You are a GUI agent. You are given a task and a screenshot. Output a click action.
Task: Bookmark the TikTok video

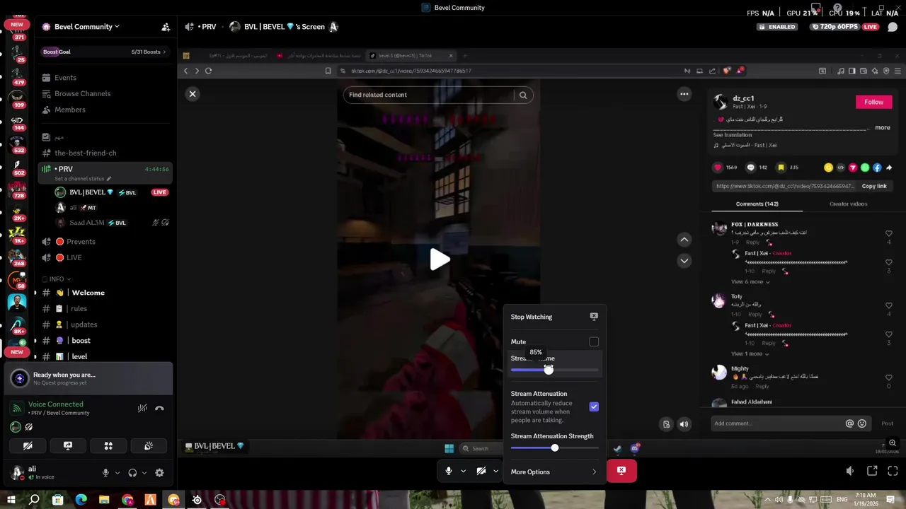tap(781, 168)
